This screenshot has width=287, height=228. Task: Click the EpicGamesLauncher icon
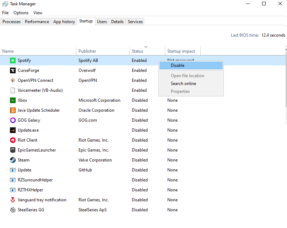tap(13, 150)
